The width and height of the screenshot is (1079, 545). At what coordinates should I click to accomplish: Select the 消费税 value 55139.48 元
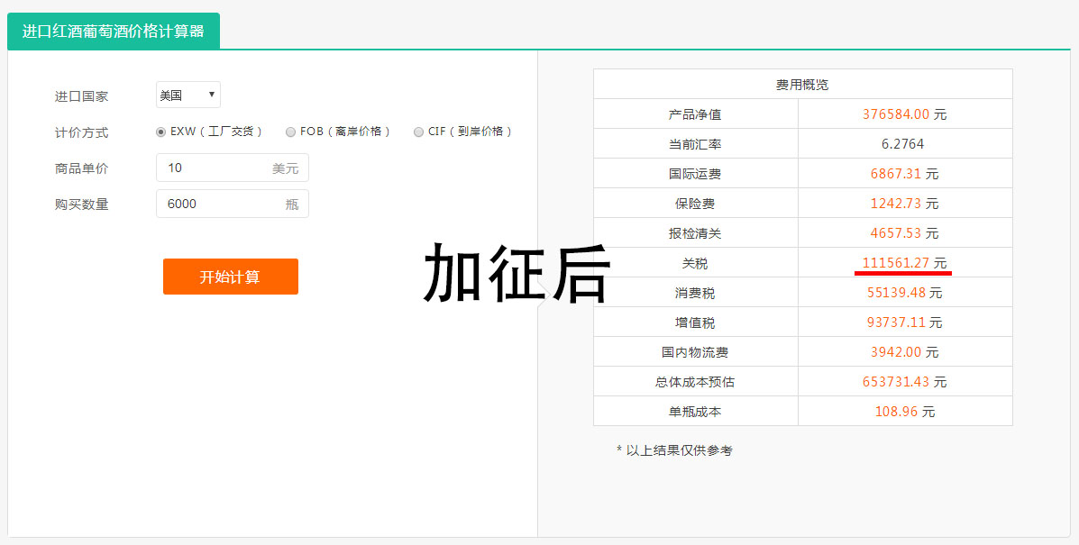[904, 293]
